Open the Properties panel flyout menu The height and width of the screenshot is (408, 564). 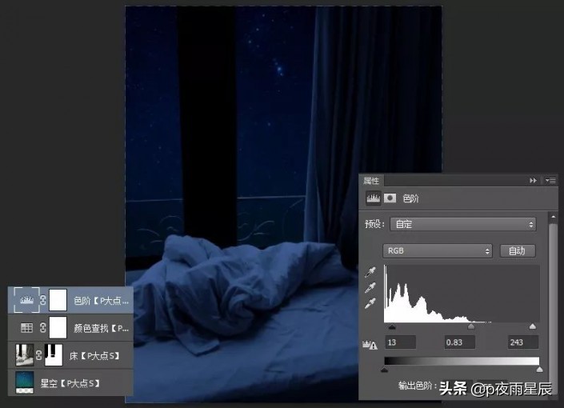(x=550, y=181)
